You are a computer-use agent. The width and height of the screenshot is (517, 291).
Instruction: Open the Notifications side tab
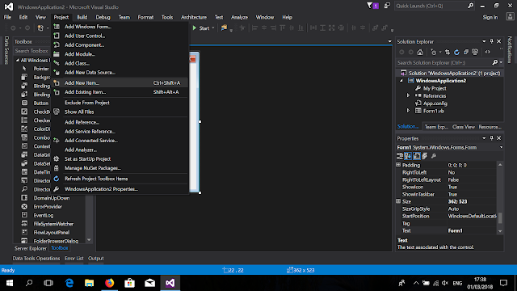click(x=510, y=49)
